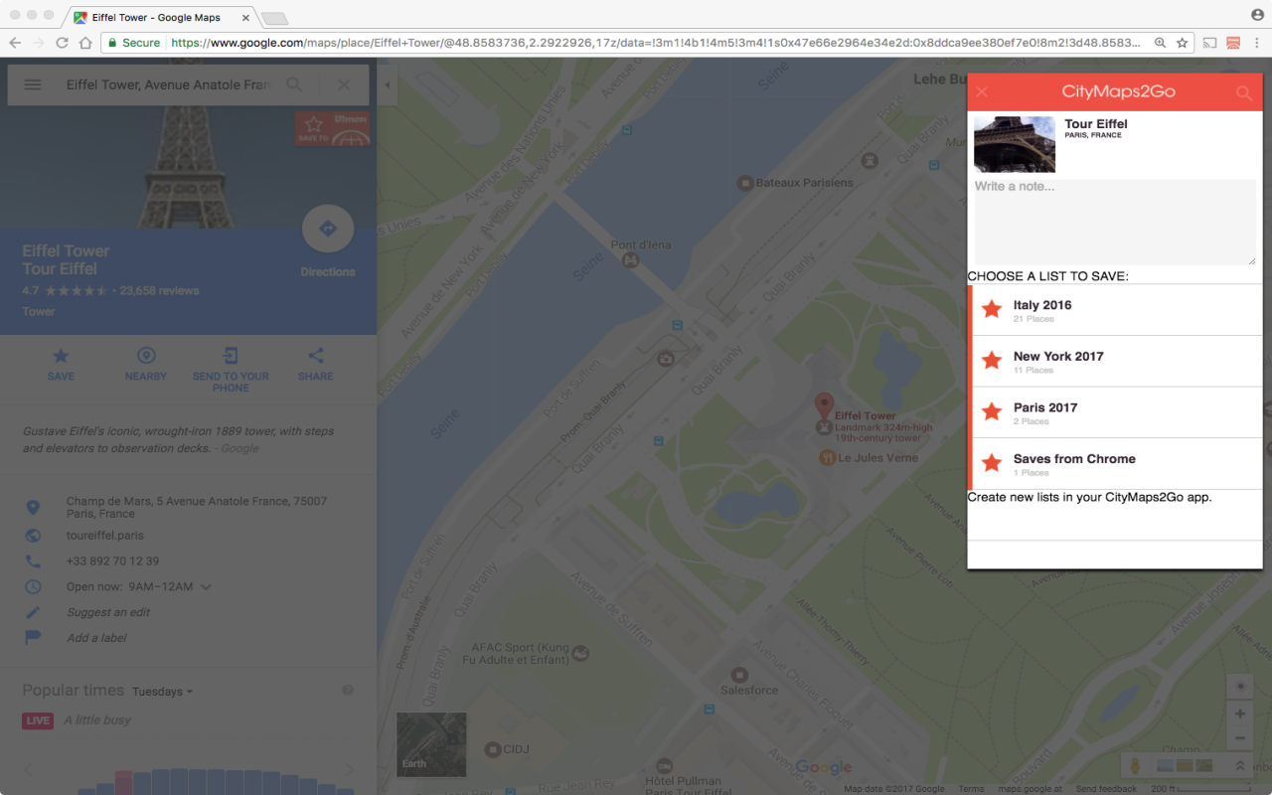Select the Eiffel Tower - Google Maps tab
The height and width of the screenshot is (795, 1272).
tap(159, 17)
